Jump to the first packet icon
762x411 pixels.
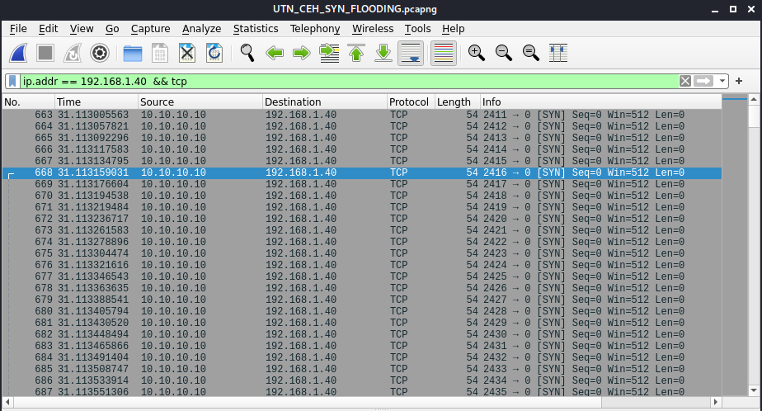click(356, 53)
